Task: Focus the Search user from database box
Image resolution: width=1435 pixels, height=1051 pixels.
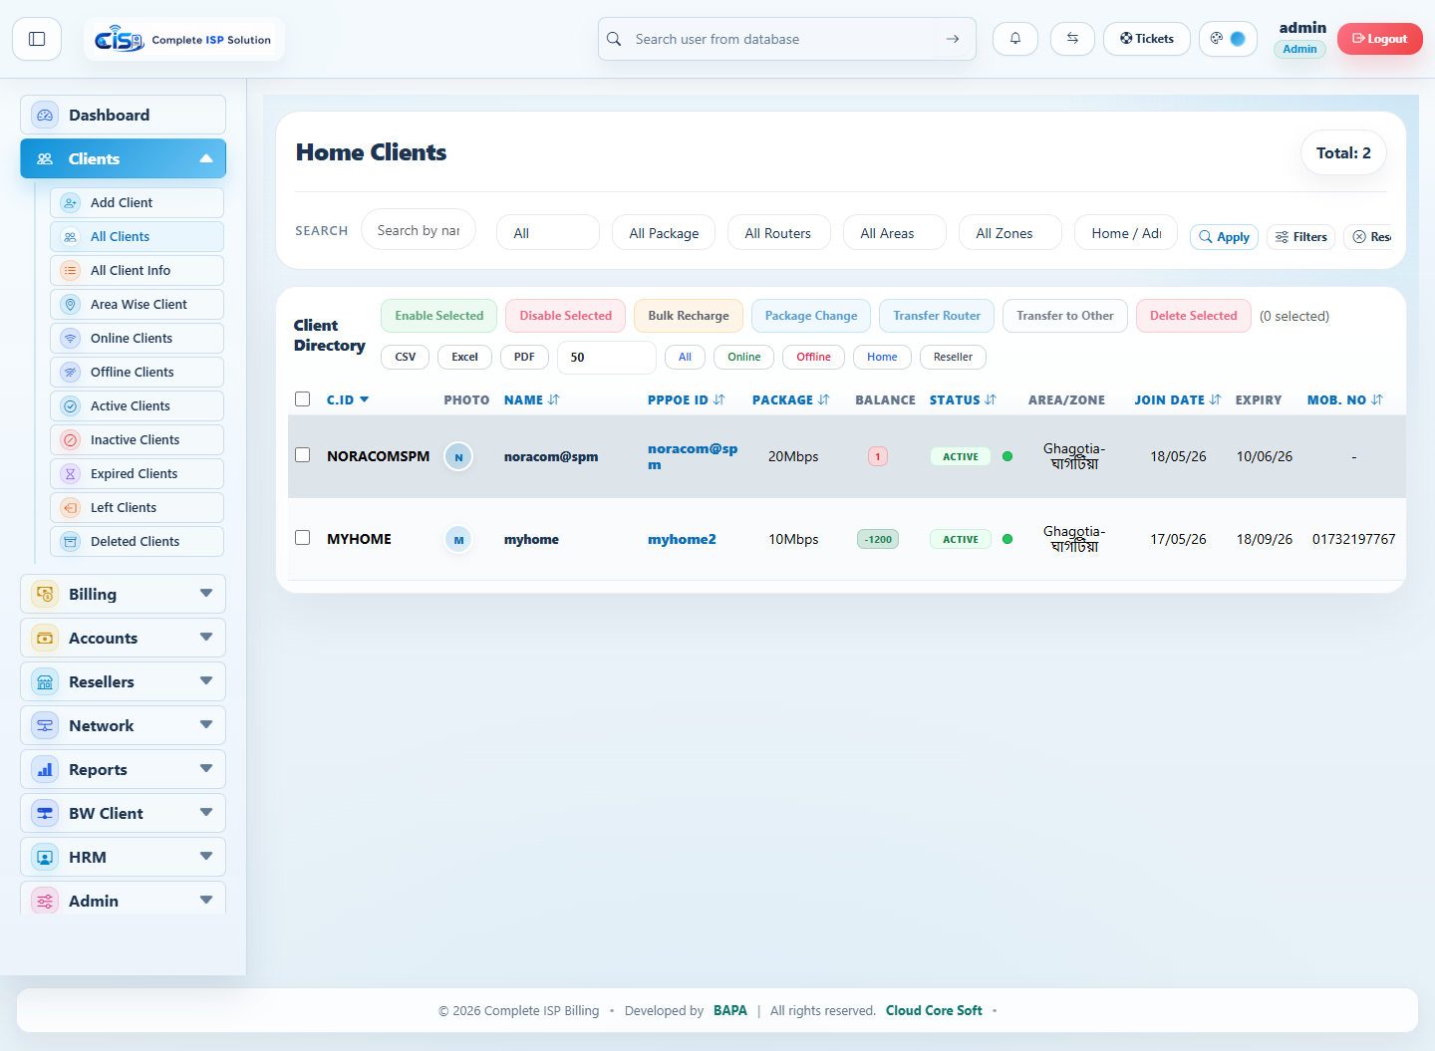Action: pos(787,39)
